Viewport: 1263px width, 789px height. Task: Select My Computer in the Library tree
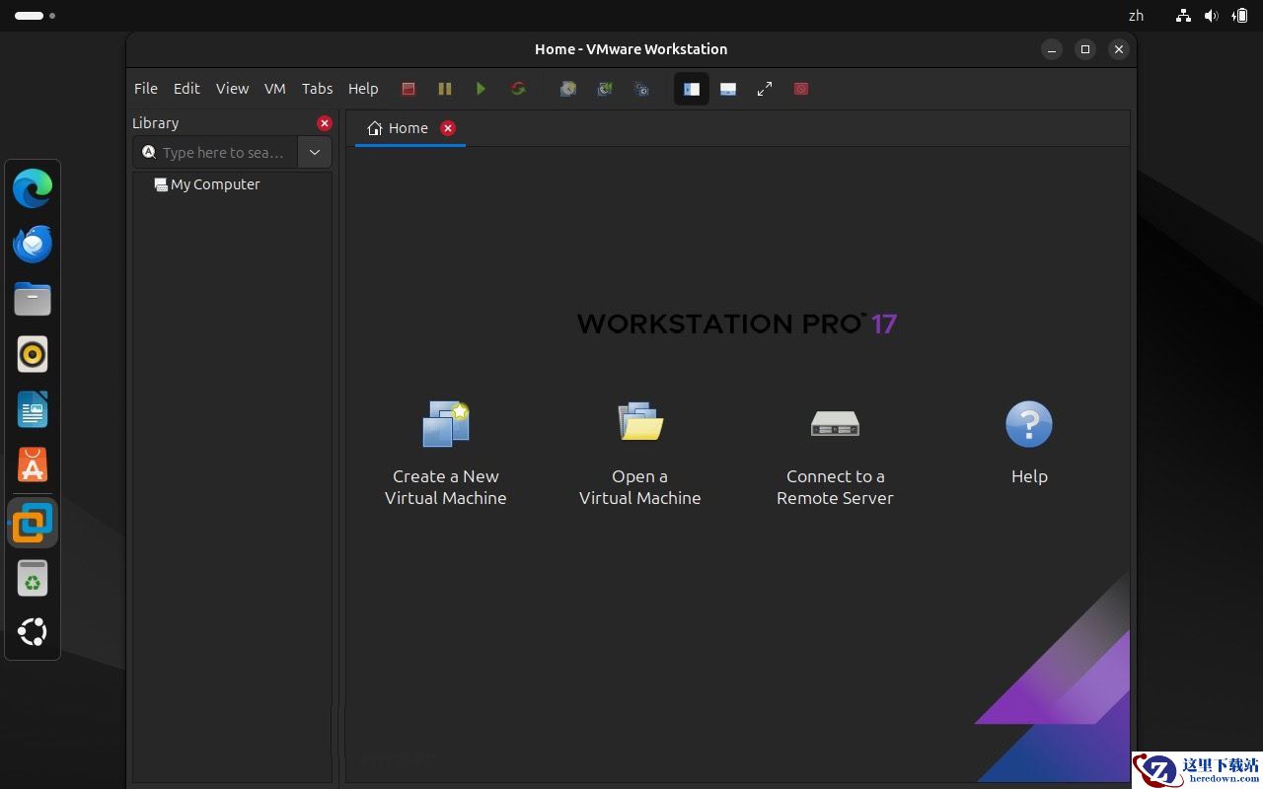pyautogui.click(x=207, y=184)
